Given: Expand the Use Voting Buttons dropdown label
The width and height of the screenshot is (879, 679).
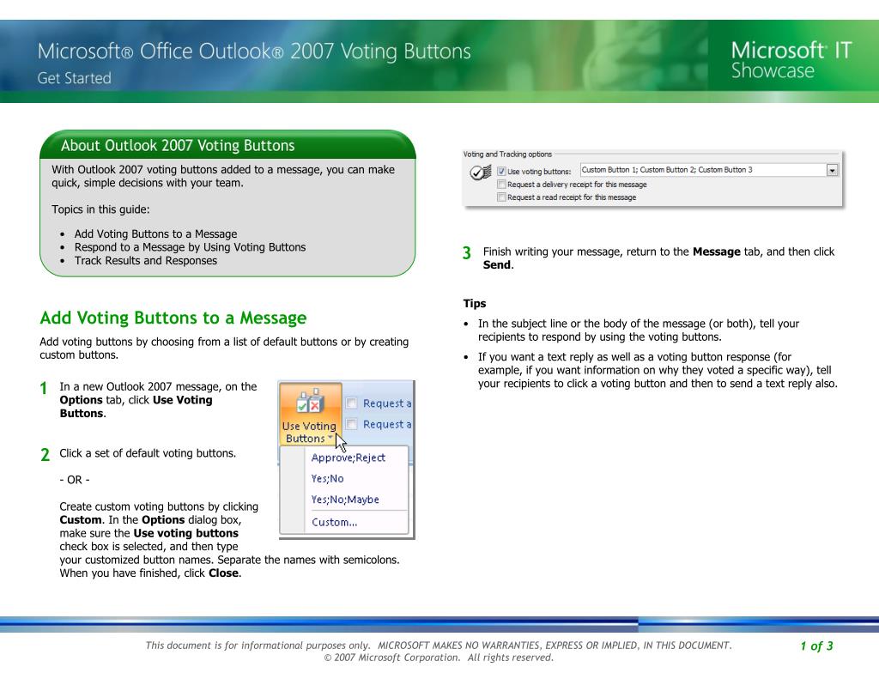Looking at the screenshot, I should [309, 433].
